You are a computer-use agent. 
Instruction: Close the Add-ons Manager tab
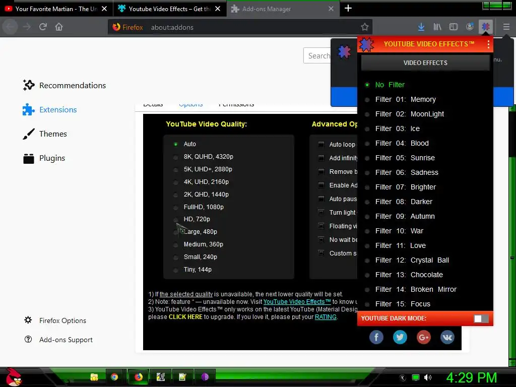pos(331,9)
